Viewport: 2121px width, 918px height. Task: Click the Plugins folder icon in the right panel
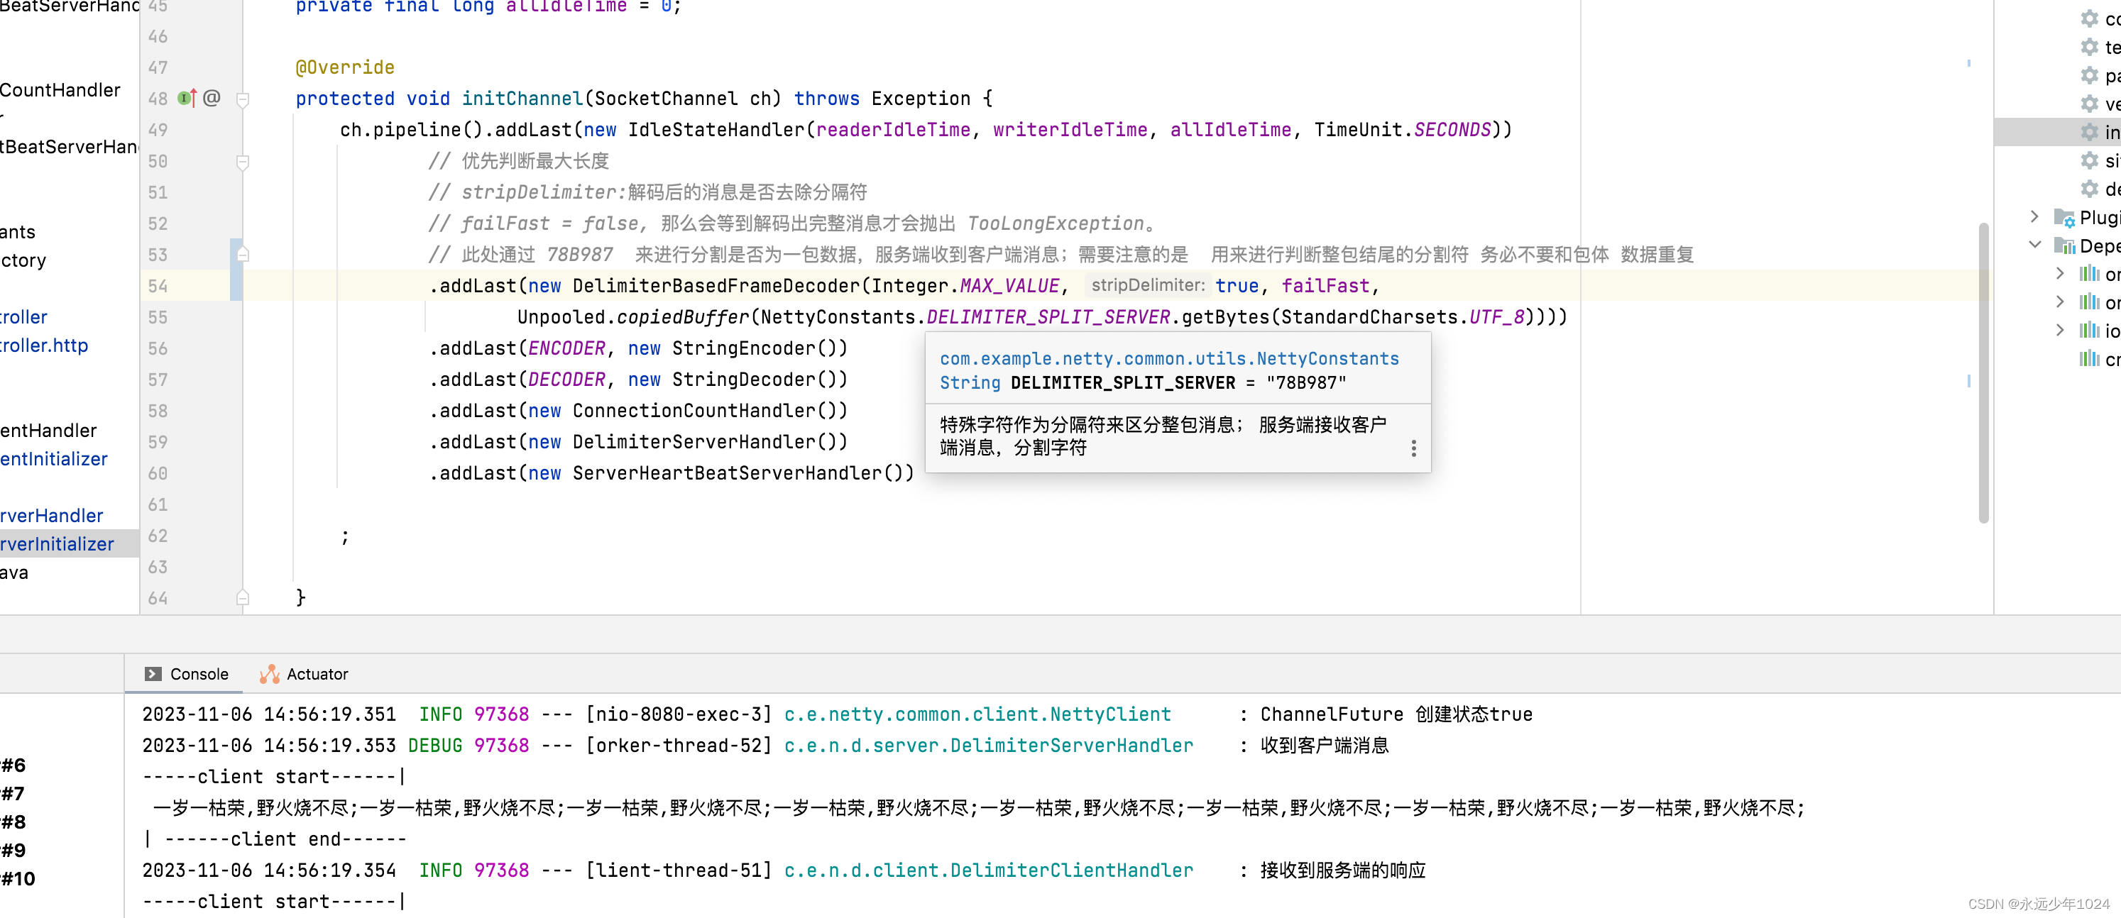click(x=2064, y=217)
